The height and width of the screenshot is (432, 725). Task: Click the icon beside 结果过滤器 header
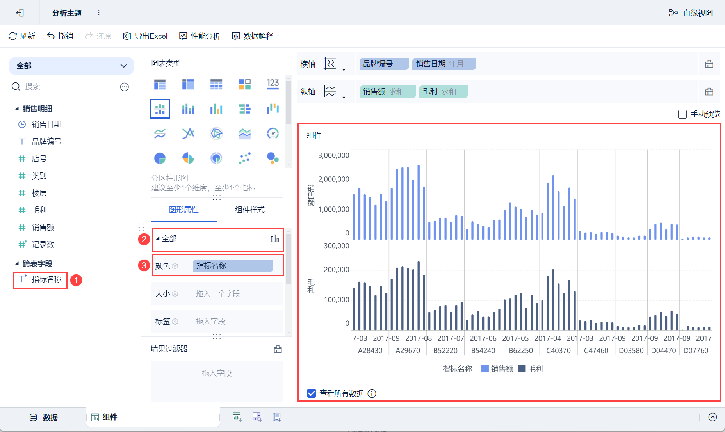(278, 349)
